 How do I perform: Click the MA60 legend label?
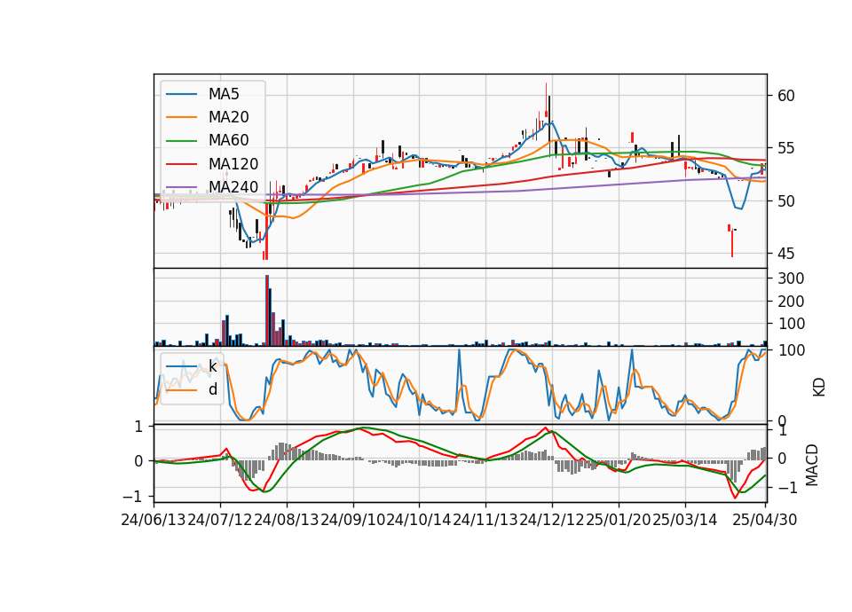click(x=228, y=140)
